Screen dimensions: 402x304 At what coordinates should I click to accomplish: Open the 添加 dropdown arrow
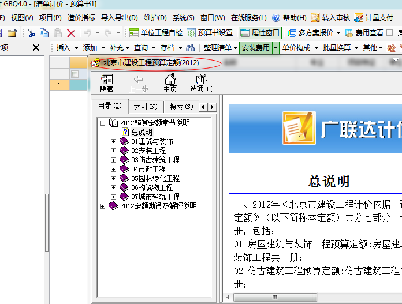coord(103,48)
